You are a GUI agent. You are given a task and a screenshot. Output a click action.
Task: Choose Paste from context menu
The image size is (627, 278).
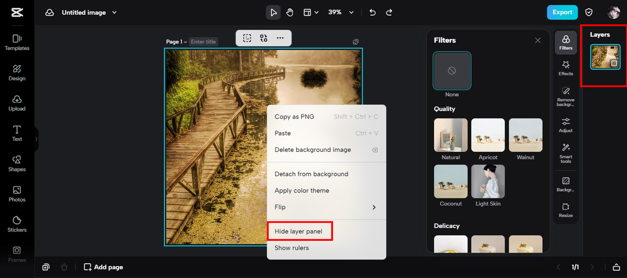click(x=326, y=133)
